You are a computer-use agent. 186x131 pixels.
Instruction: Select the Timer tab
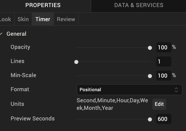(43, 19)
